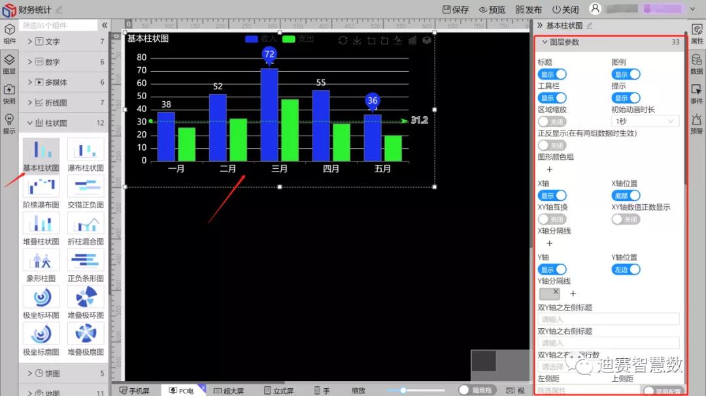Click the Y轴分隔线 gray color swatch
Screen dimensions: 706x396
pyautogui.click(x=549, y=294)
